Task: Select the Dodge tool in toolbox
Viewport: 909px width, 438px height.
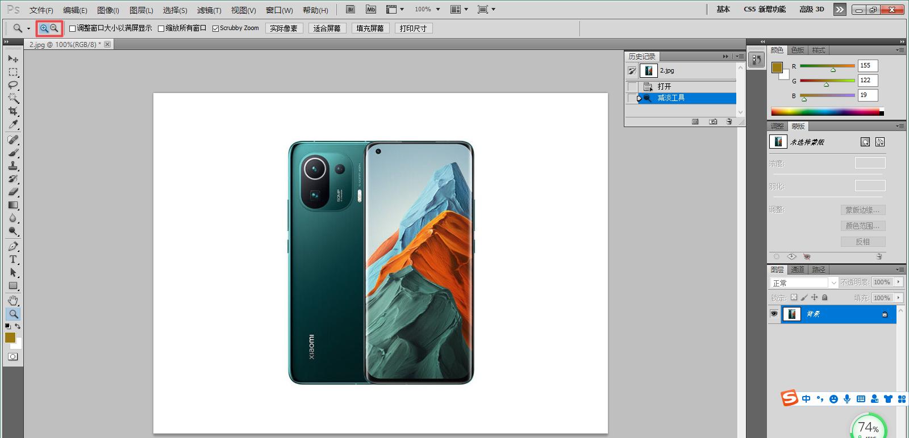Action: pos(13,231)
